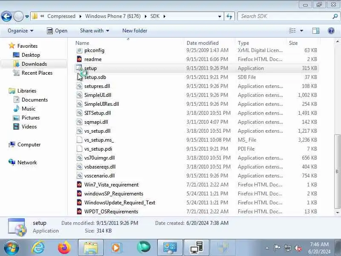Viewport: 341px width, 256px height.
Task: Click the vs70uimgr.dll file icon
Action: [79, 158]
